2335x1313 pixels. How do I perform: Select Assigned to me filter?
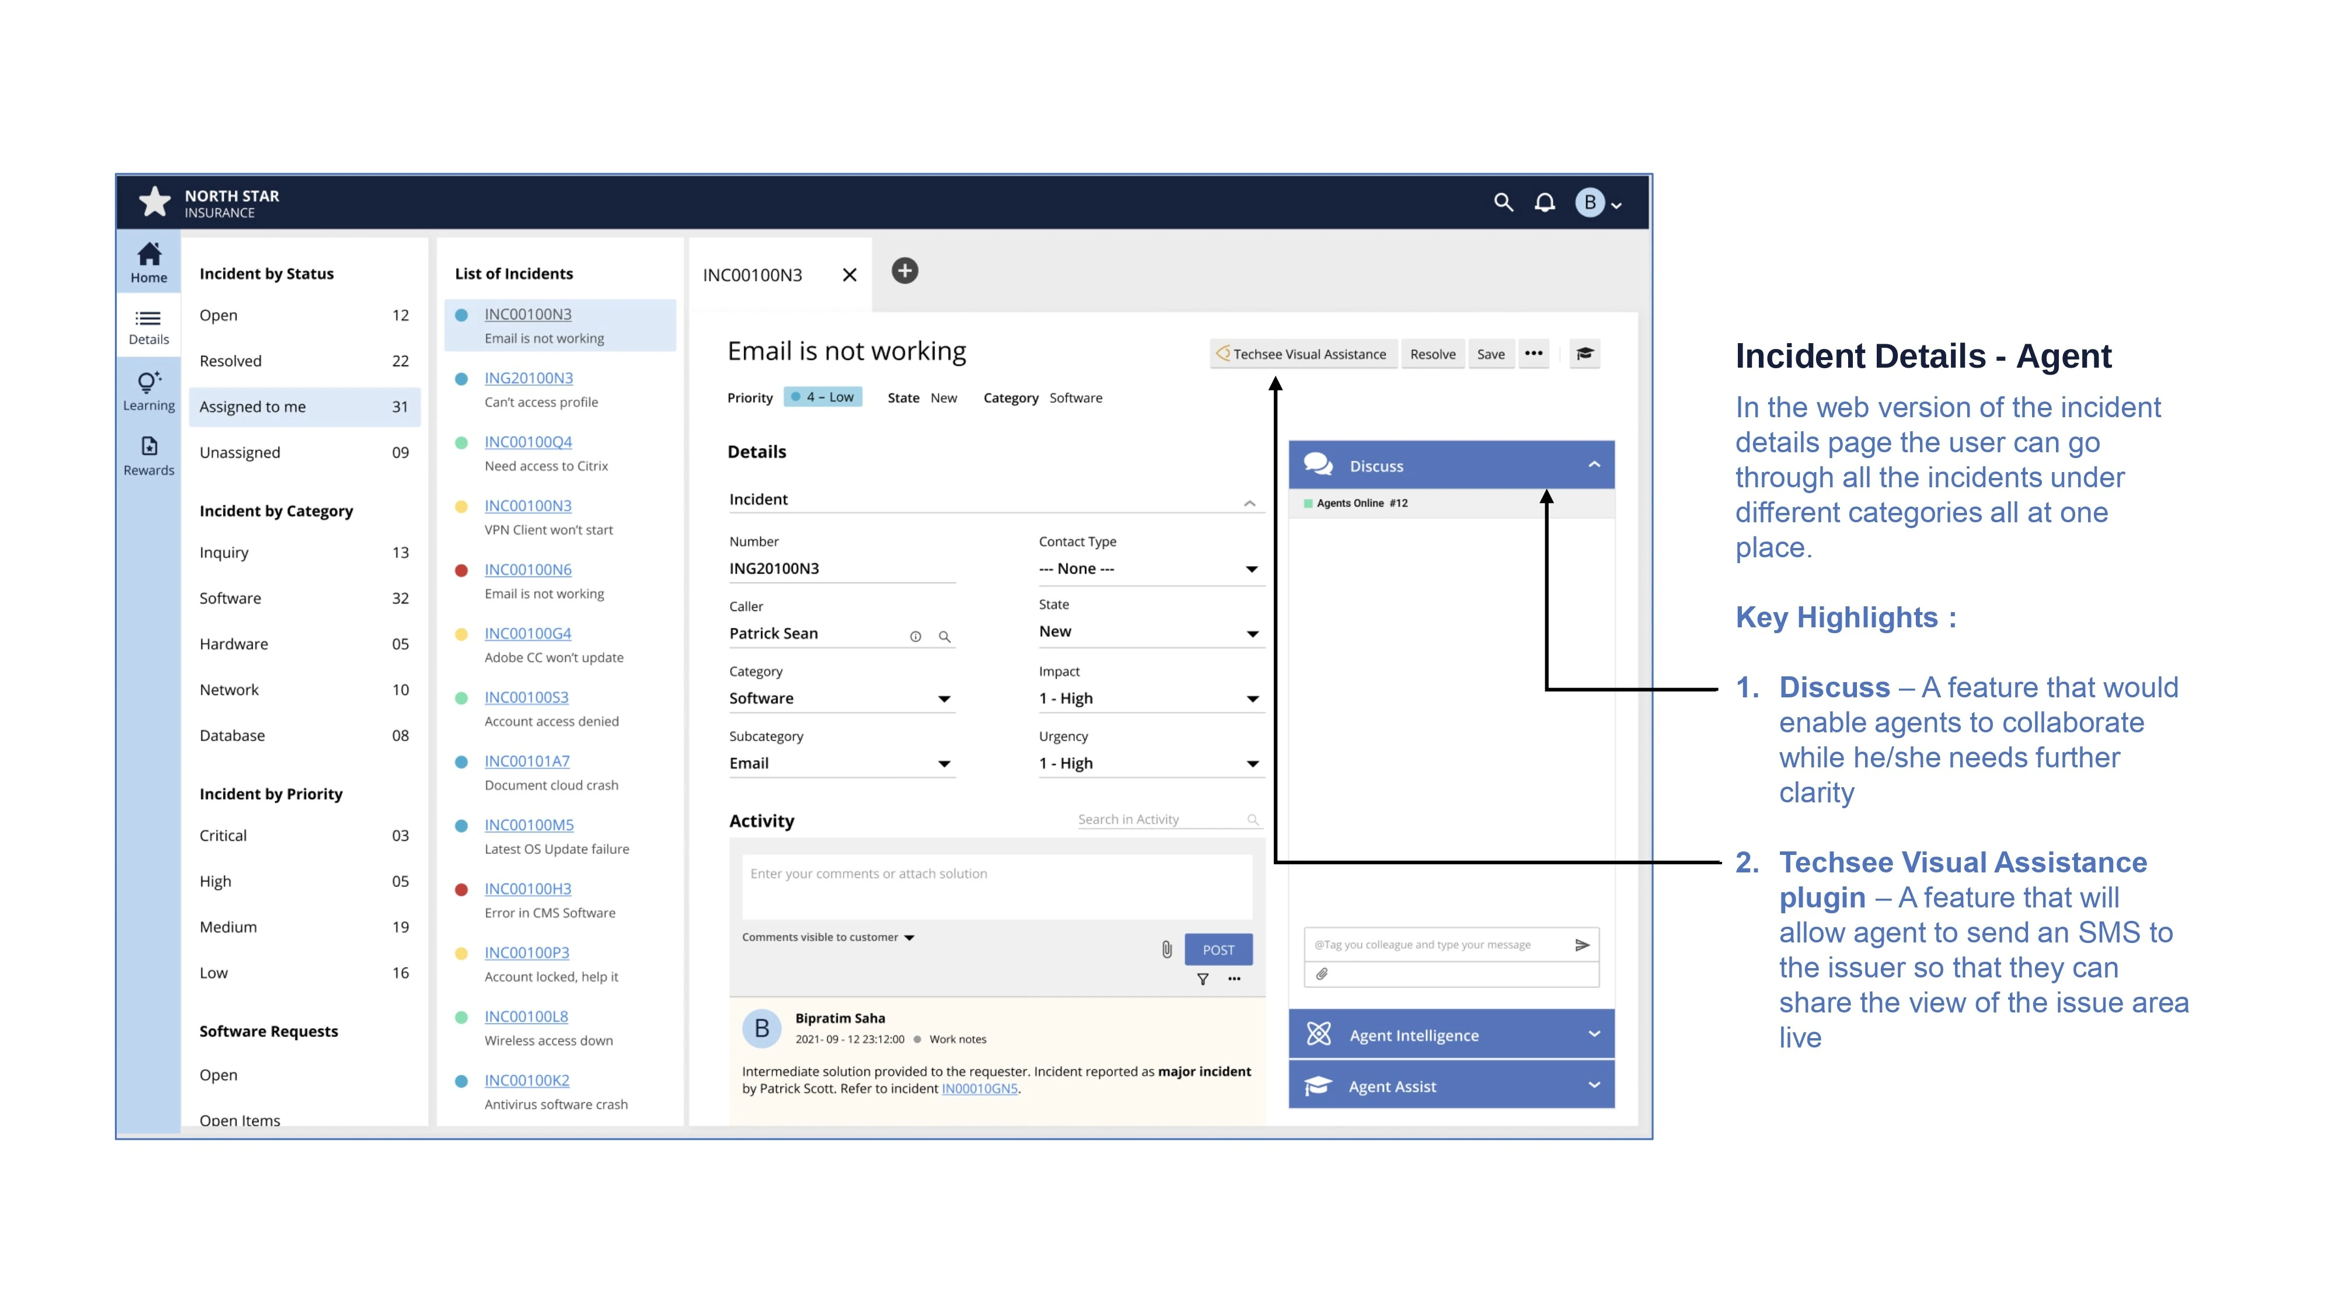(305, 407)
